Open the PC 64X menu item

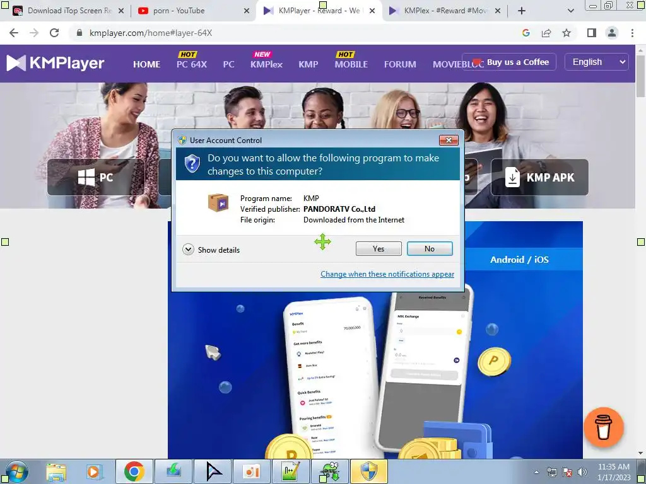pos(192,65)
